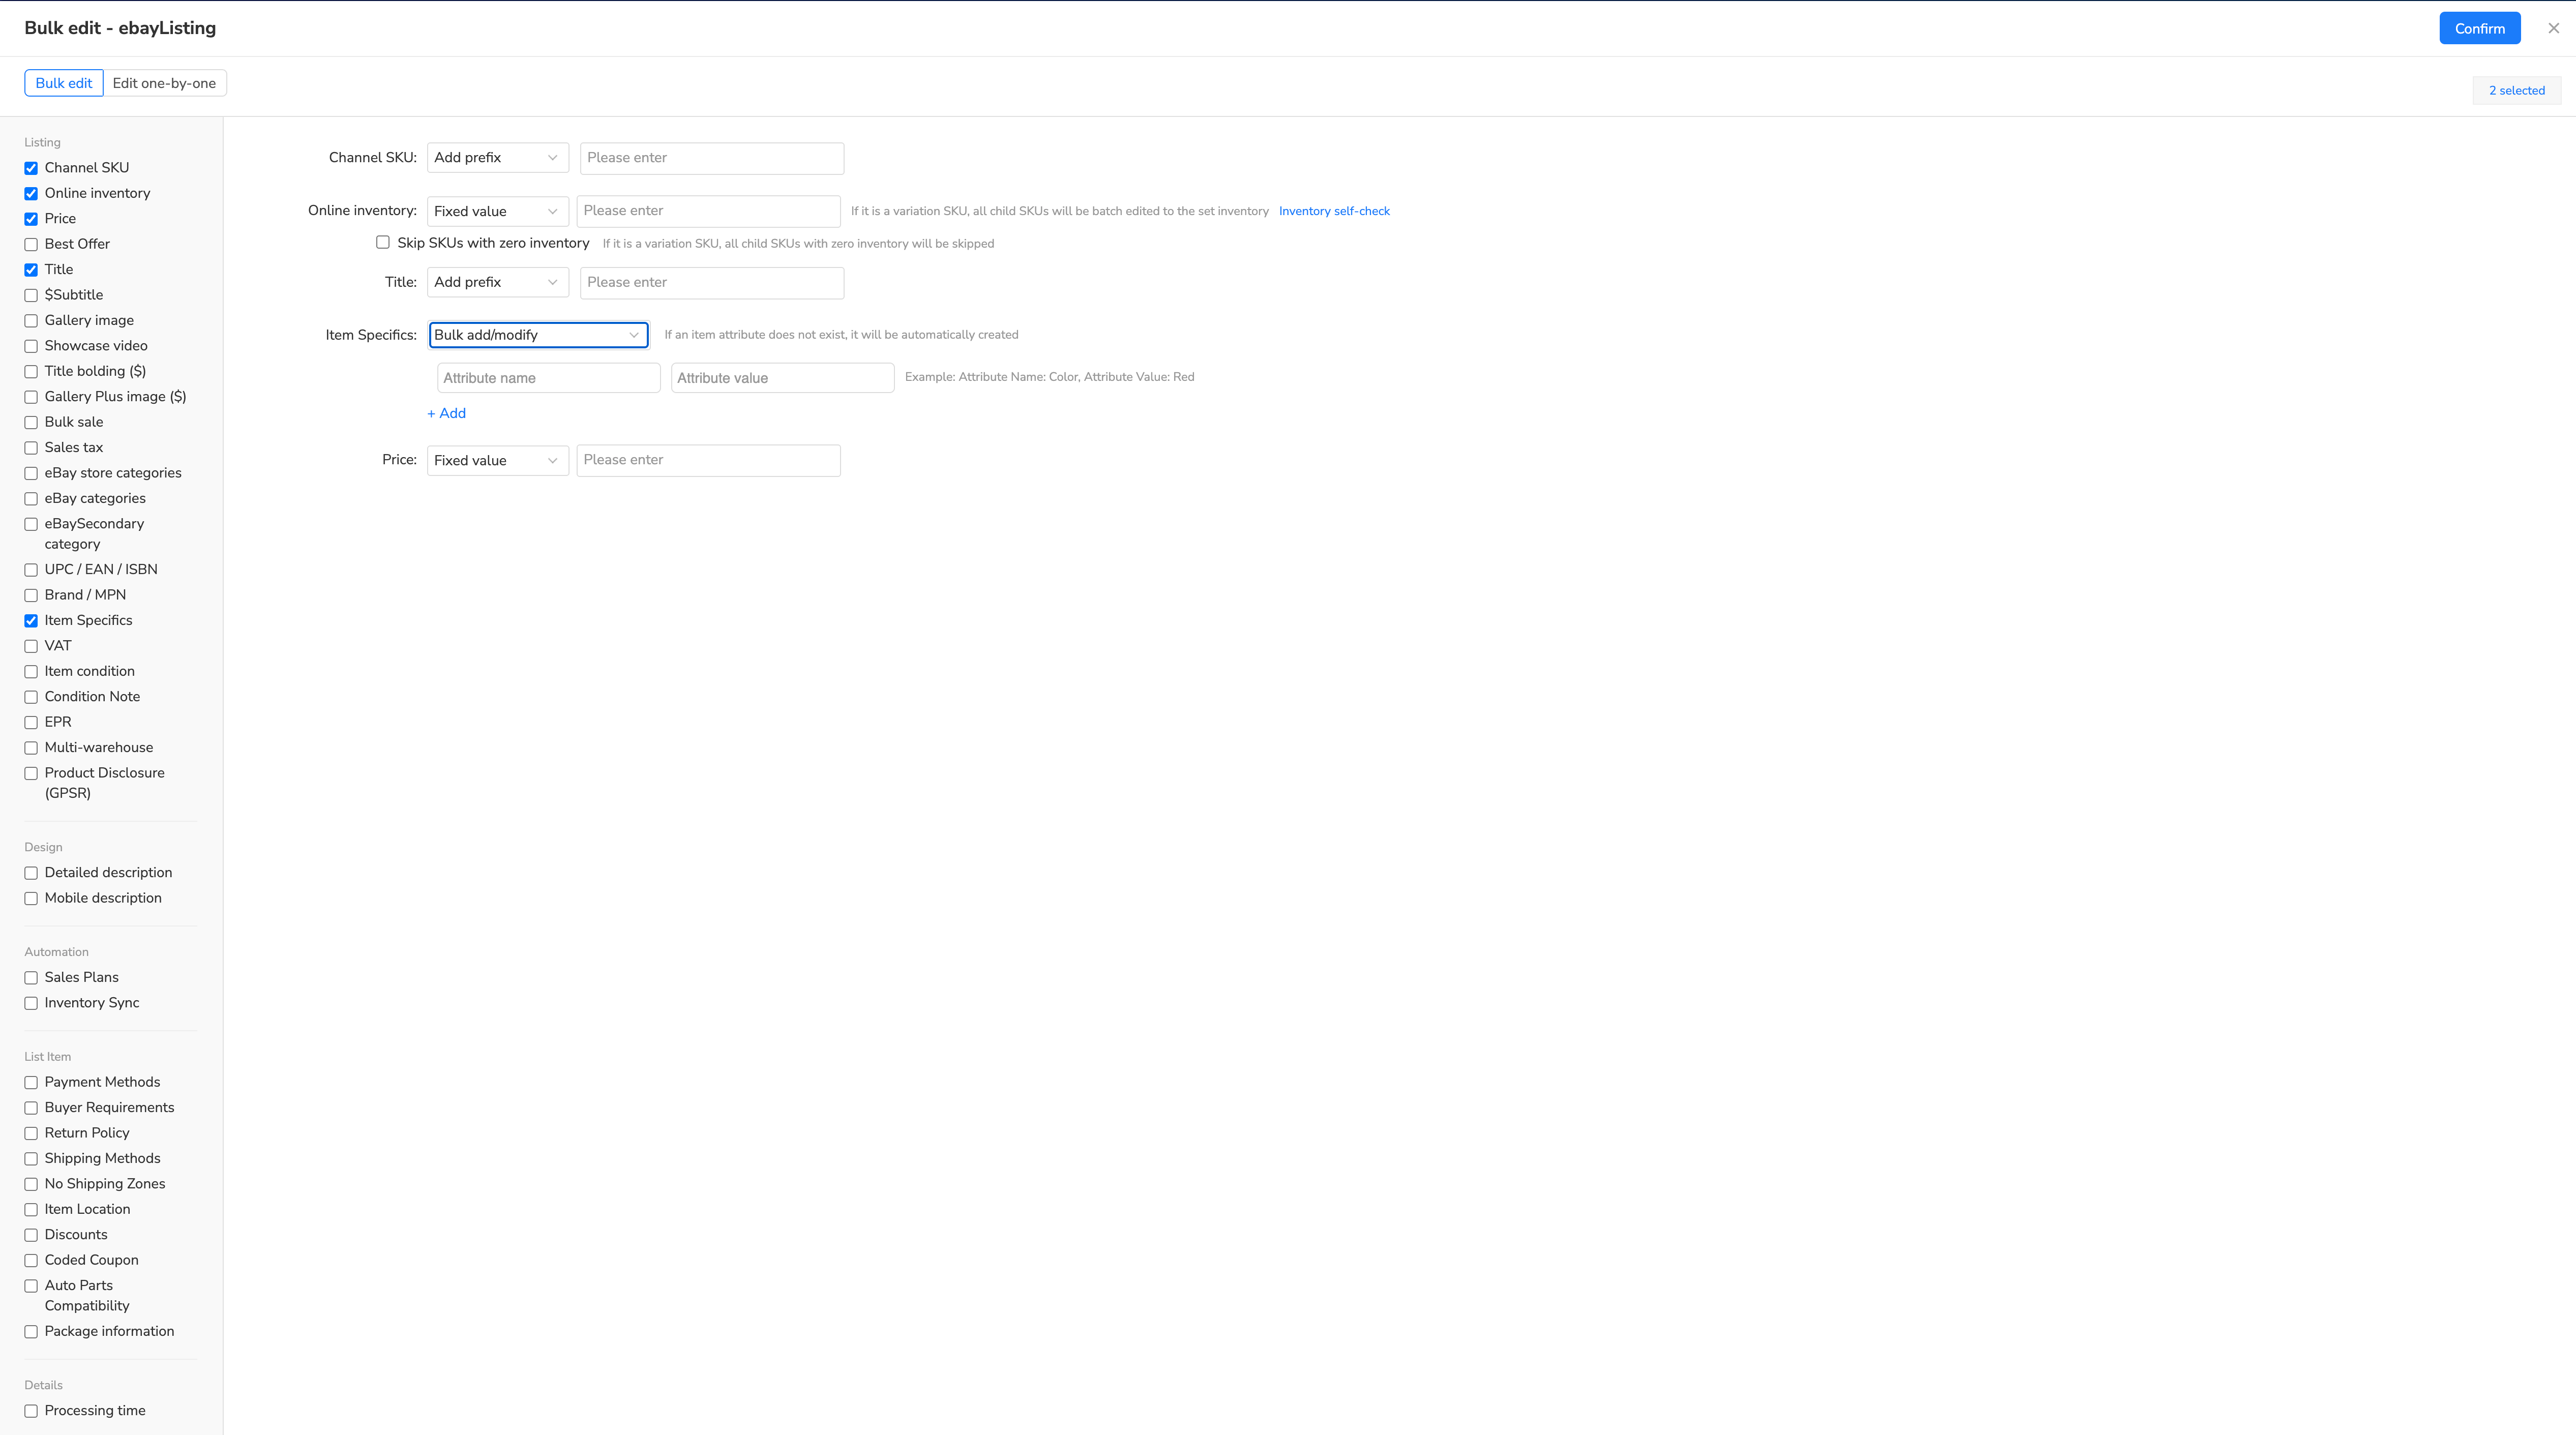The image size is (2576, 1435).
Task: Switch to Edit one-by-one tab
Action: click(164, 83)
